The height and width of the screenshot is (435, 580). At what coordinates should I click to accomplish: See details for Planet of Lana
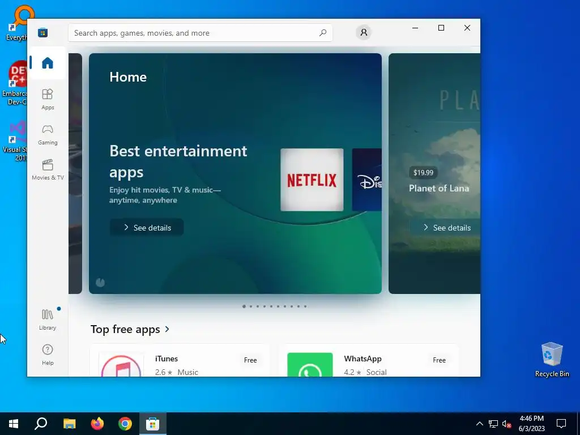point(445,228)
